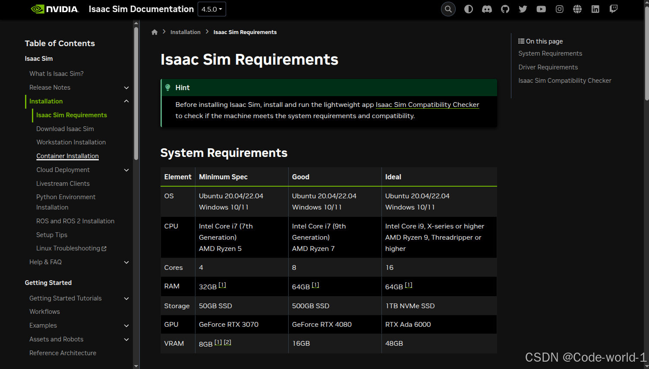Expand the Assets and Robots chevron
Image resolution: width=649 pixels, height=369 pixels.
126,339
